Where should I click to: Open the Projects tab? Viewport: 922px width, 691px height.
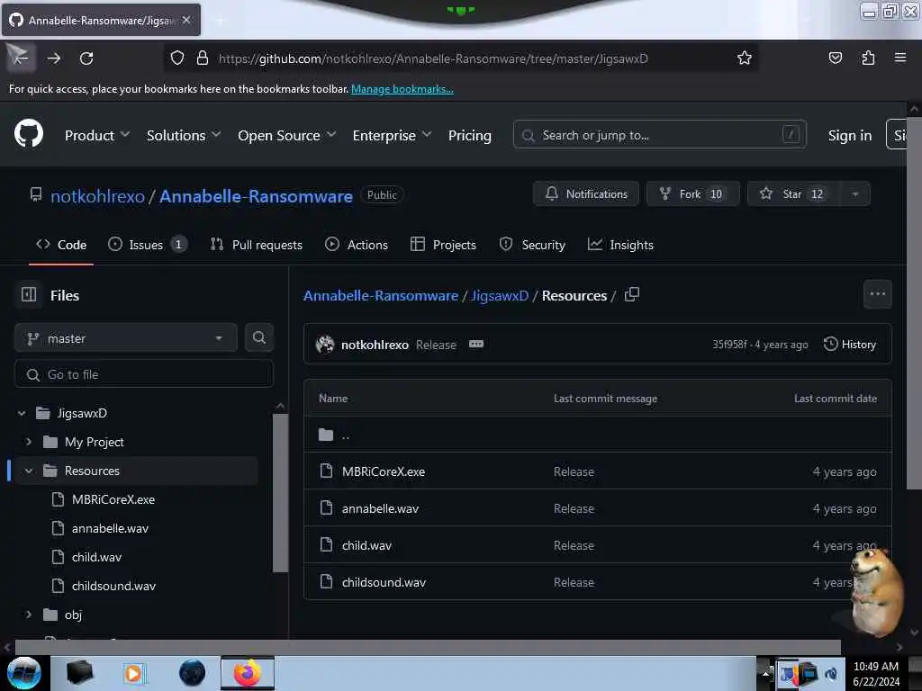443,245
